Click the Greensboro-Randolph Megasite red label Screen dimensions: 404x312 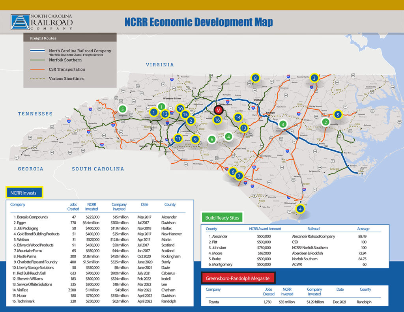point(238,278)
